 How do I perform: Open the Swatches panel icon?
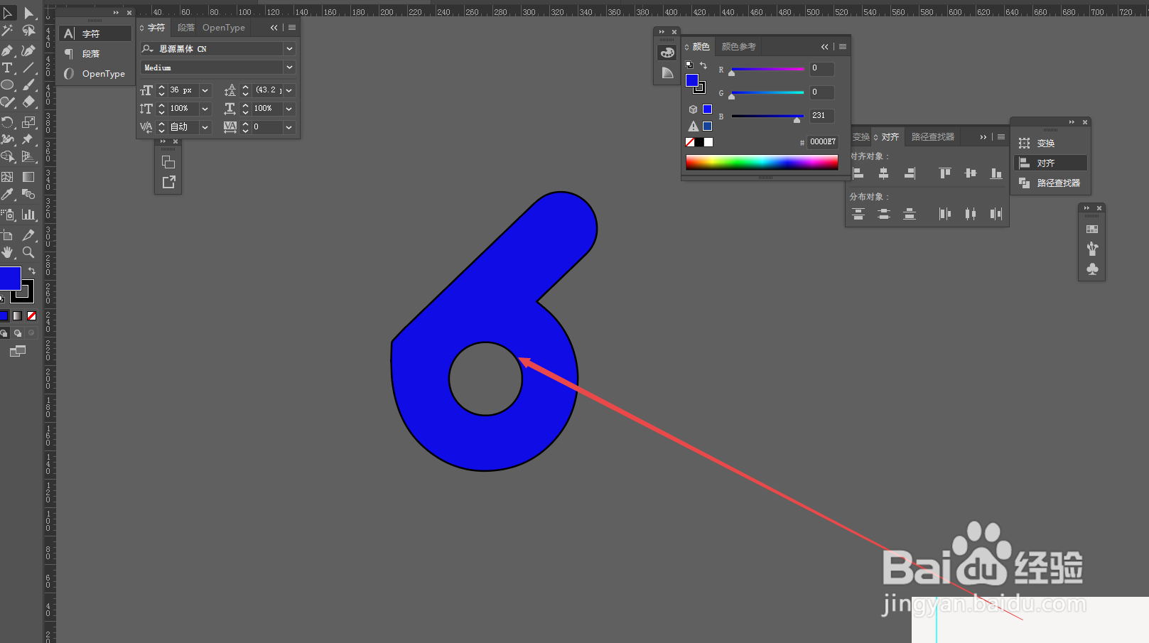(x=1092, y=229)
